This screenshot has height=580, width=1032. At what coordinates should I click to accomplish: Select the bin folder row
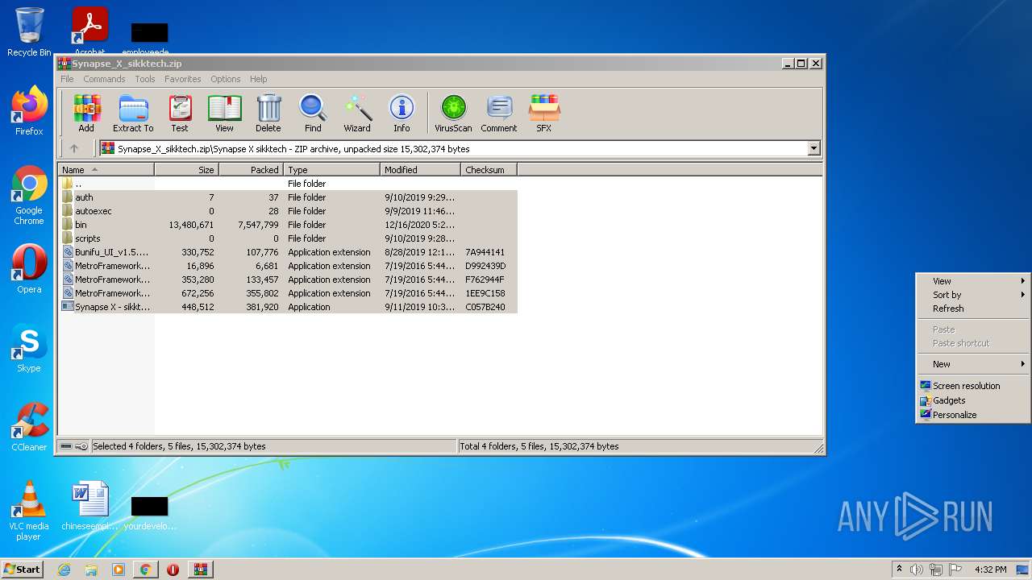tap(289, 225)
